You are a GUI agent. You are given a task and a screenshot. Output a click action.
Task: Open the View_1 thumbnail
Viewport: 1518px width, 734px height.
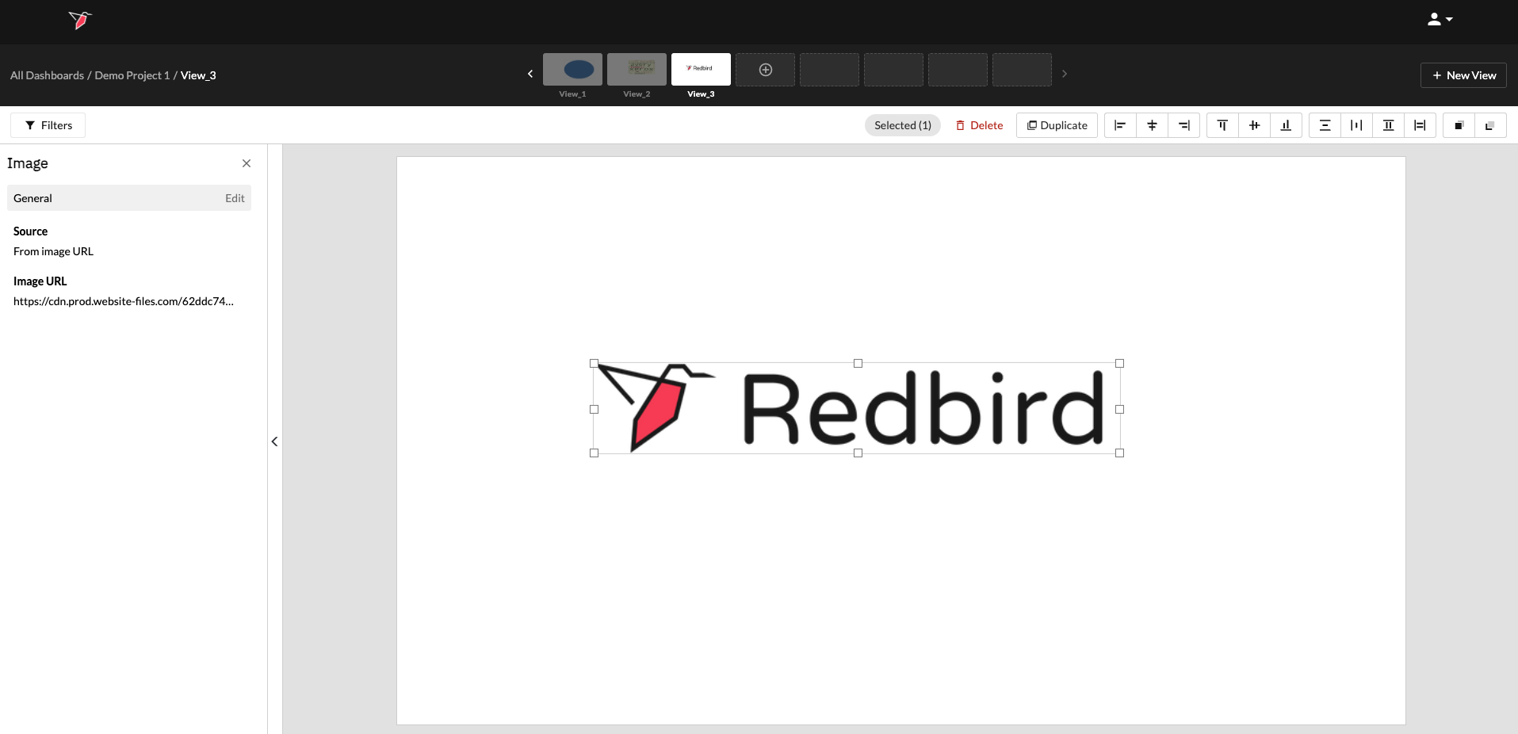572,70
